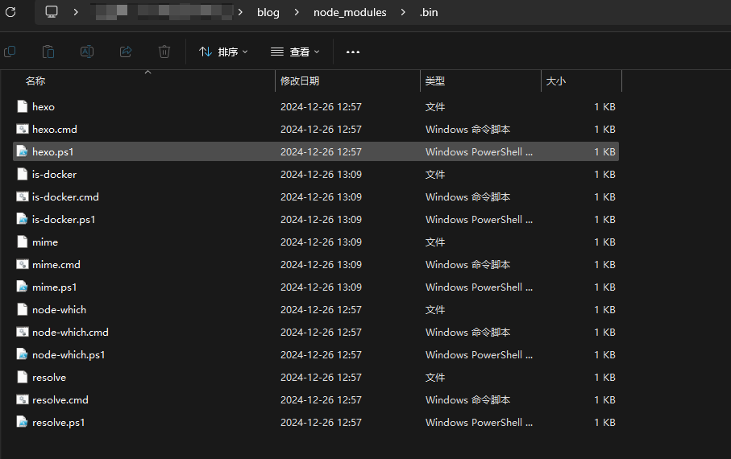Select is-docker.ps1 file name
731x459 pixels.
pos(64,220)
